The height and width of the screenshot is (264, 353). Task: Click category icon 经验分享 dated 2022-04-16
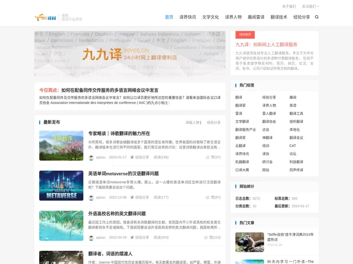click(132, 237)
